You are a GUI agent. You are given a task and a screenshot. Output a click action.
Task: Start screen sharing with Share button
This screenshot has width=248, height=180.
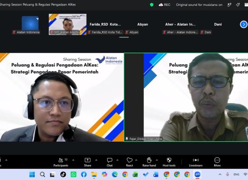pos(87,162)
